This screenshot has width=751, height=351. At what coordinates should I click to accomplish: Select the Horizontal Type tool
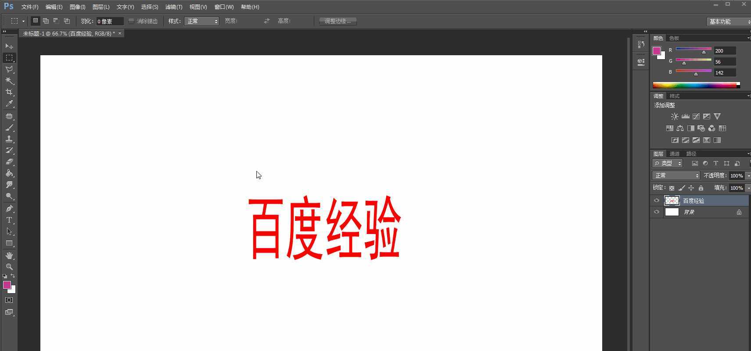pyautogui.click(x=9, y=220)
